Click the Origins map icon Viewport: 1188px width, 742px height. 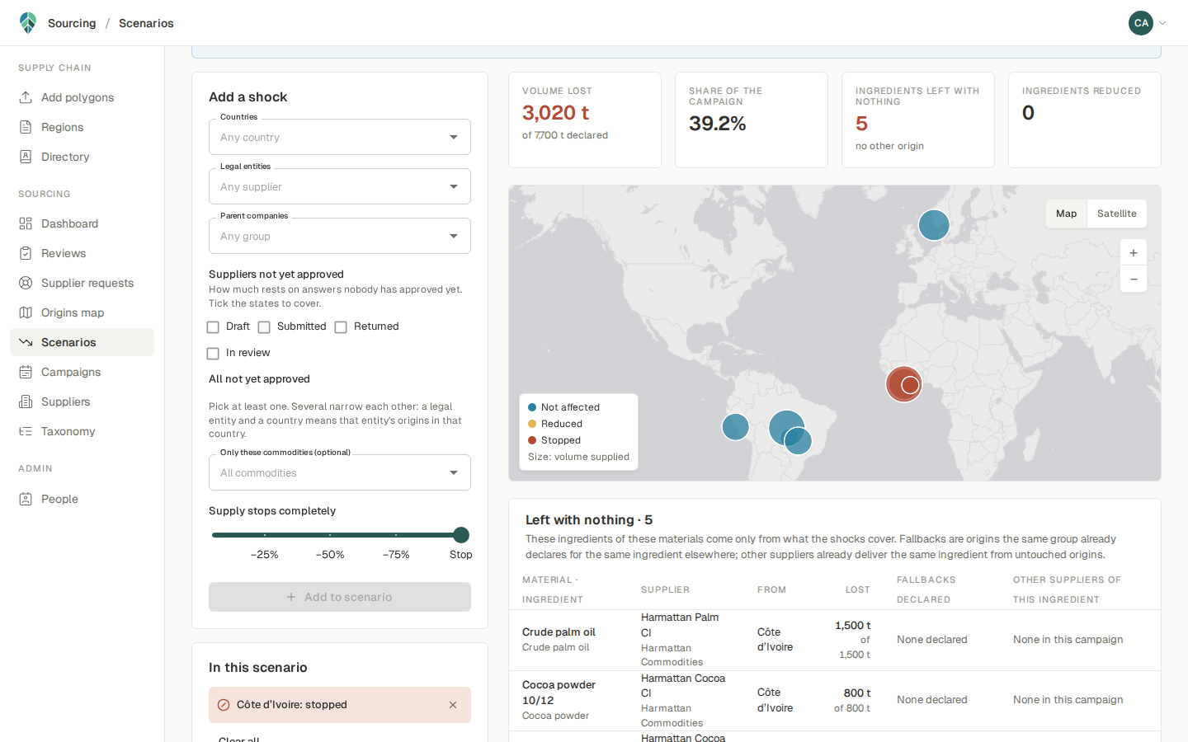(26, 312)
